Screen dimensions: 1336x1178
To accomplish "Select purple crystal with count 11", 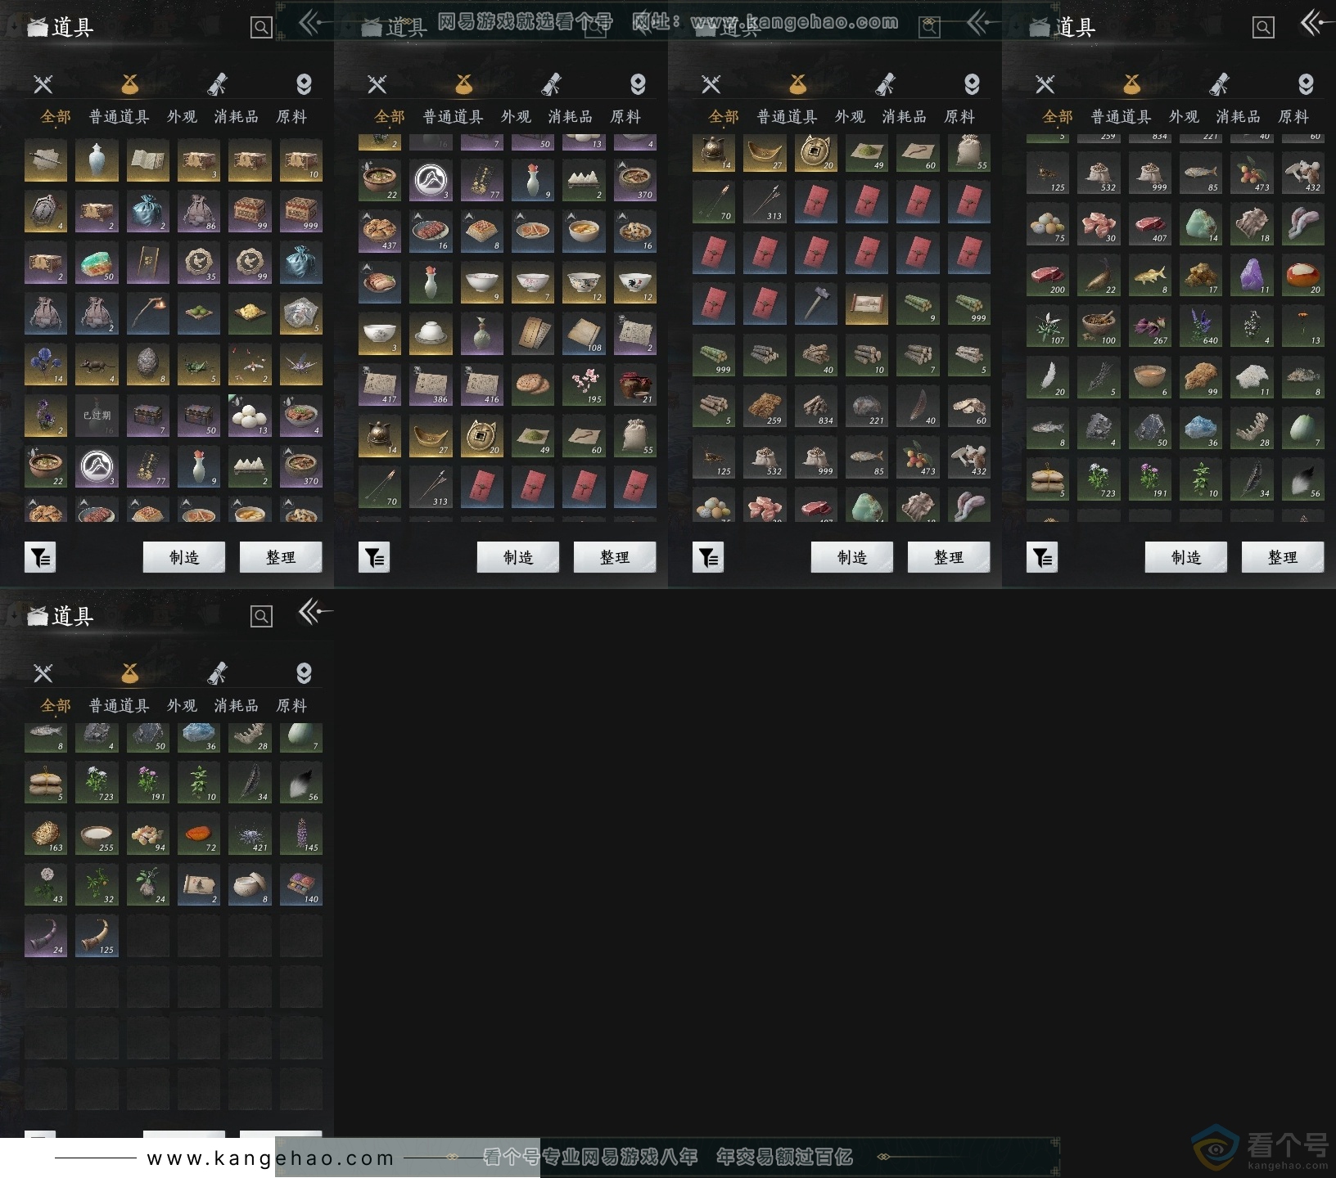I will pyautogui.click(x=1252, y=275).
